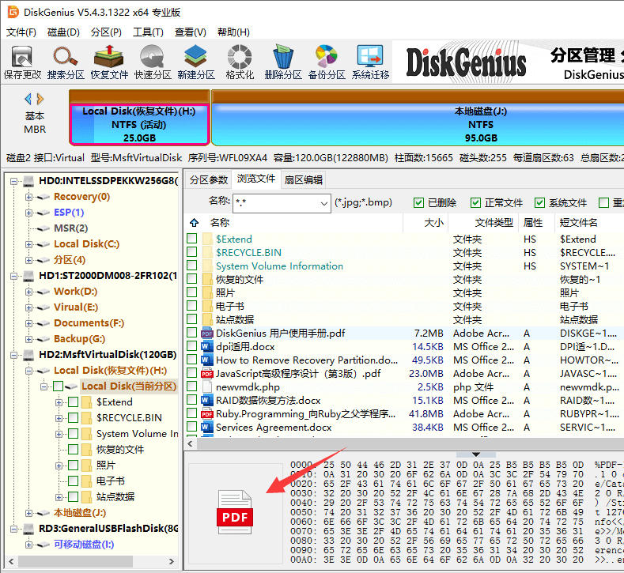Select the 格式化 format tool
This screenshot has height=573, width=624.
point(239,62)
